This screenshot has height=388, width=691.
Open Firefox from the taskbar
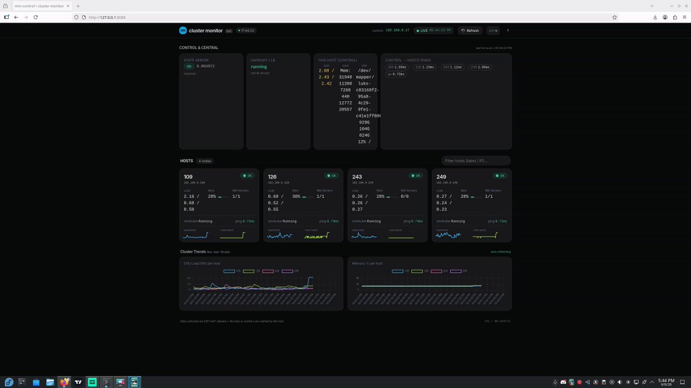[x=64, y=382]
